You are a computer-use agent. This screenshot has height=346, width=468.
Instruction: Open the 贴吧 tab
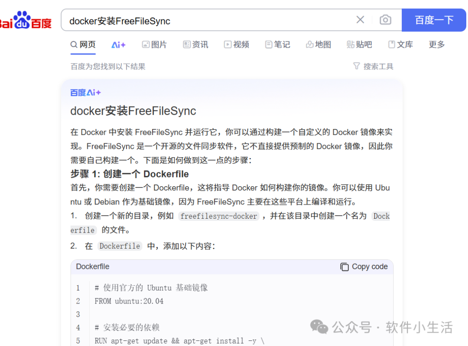[359, 45]
